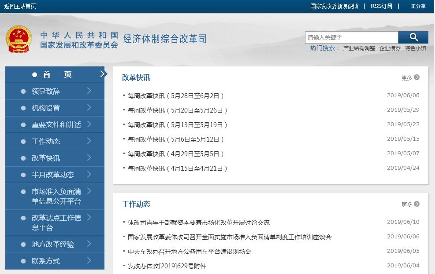The height and width of the screenshot is (274, 435).
Task: Open 半月改革动态 menu item
Action: [52, 175]
